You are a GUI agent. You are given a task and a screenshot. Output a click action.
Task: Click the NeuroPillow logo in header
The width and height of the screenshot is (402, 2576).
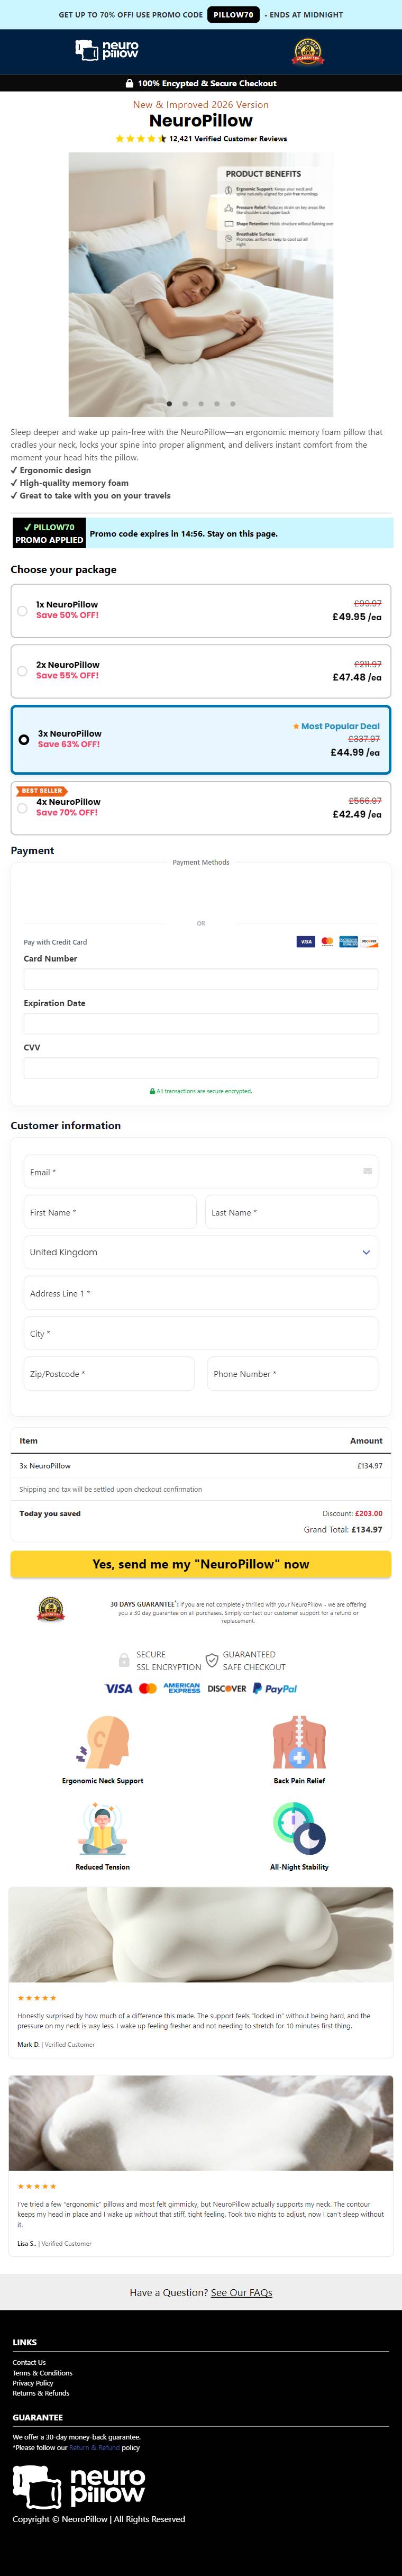[107, 51]
